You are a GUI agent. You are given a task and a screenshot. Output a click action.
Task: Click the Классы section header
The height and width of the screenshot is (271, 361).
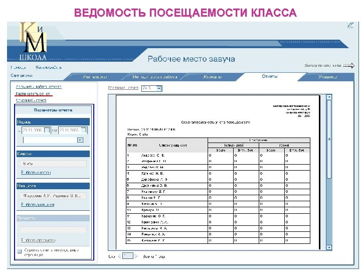(53, 154)
